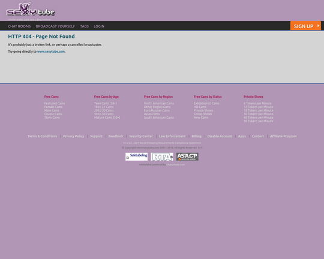Open the Disable Account link
Viewport: 324px width, 259px height.
click(x=220, y=136)
